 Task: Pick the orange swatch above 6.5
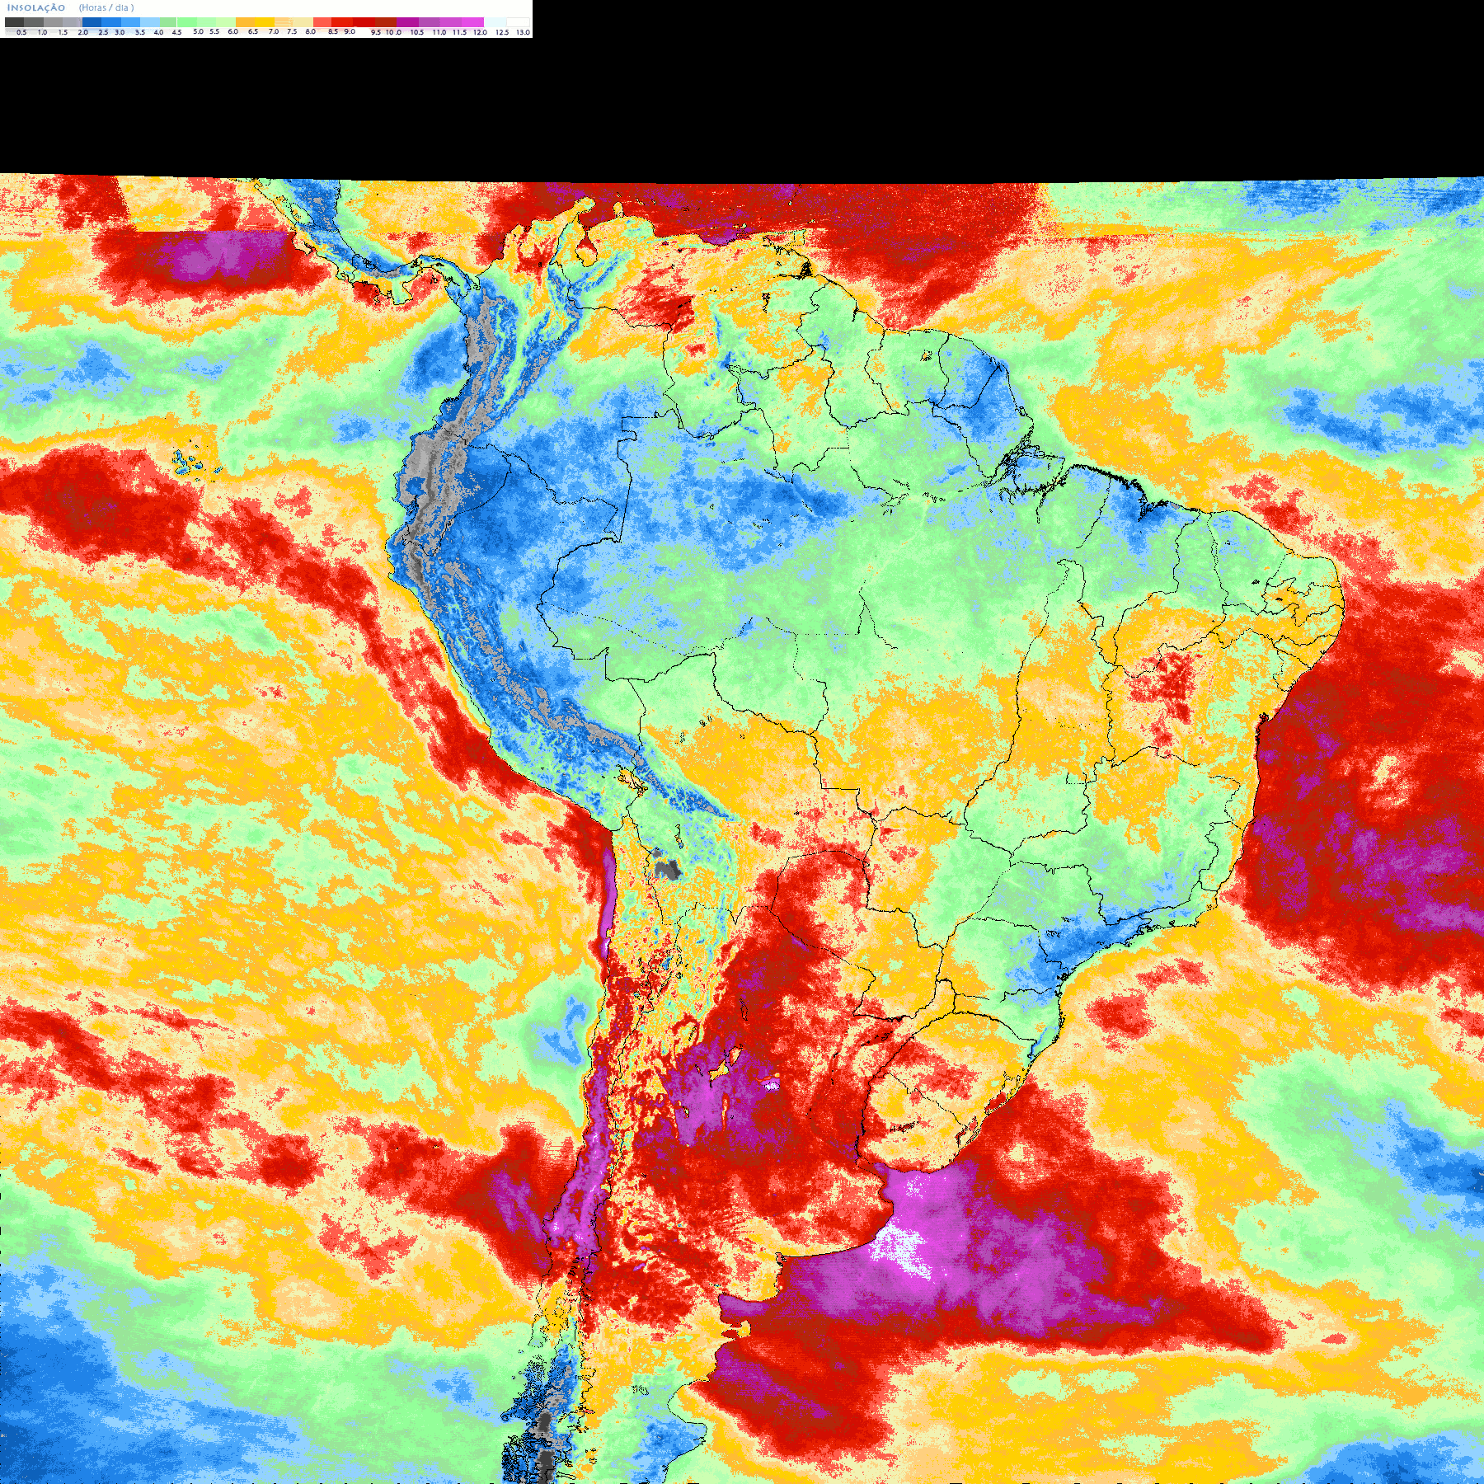point(245,22)
